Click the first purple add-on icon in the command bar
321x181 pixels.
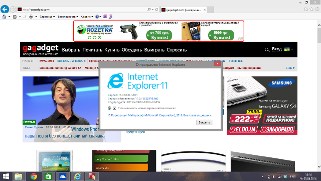click(105, 17)
